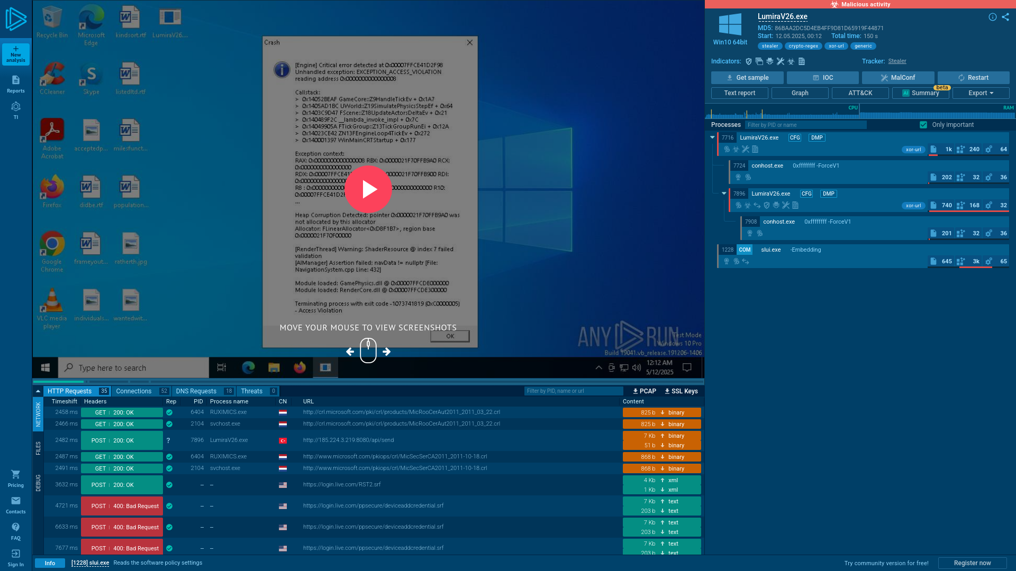Click the stealer tag
This screenshot has width=1016, height=571.
pyautogui.click(x=770, y=46)
